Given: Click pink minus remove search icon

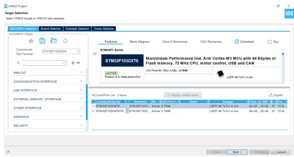Looking at the screenshot, I should [x=78, y=63].
